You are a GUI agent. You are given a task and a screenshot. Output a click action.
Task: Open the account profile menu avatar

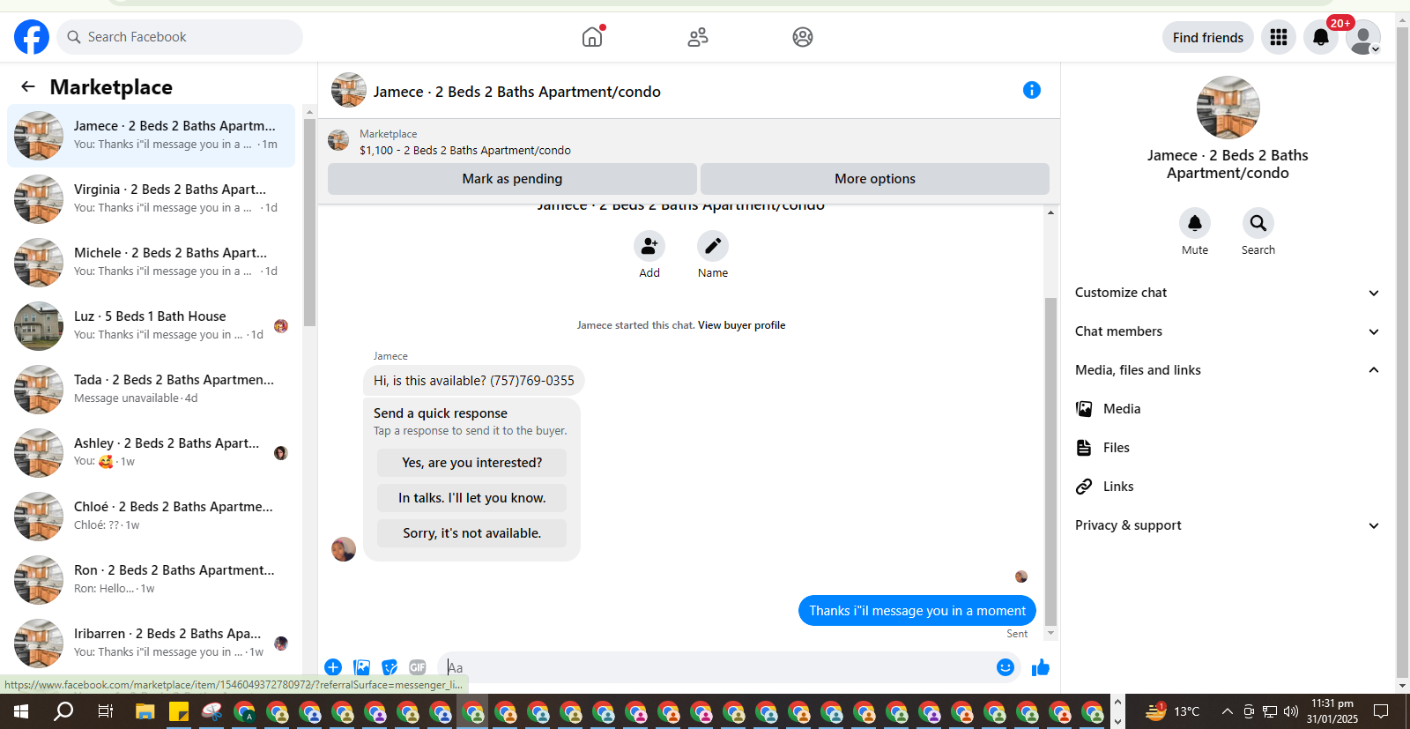tap(1363, 37)
